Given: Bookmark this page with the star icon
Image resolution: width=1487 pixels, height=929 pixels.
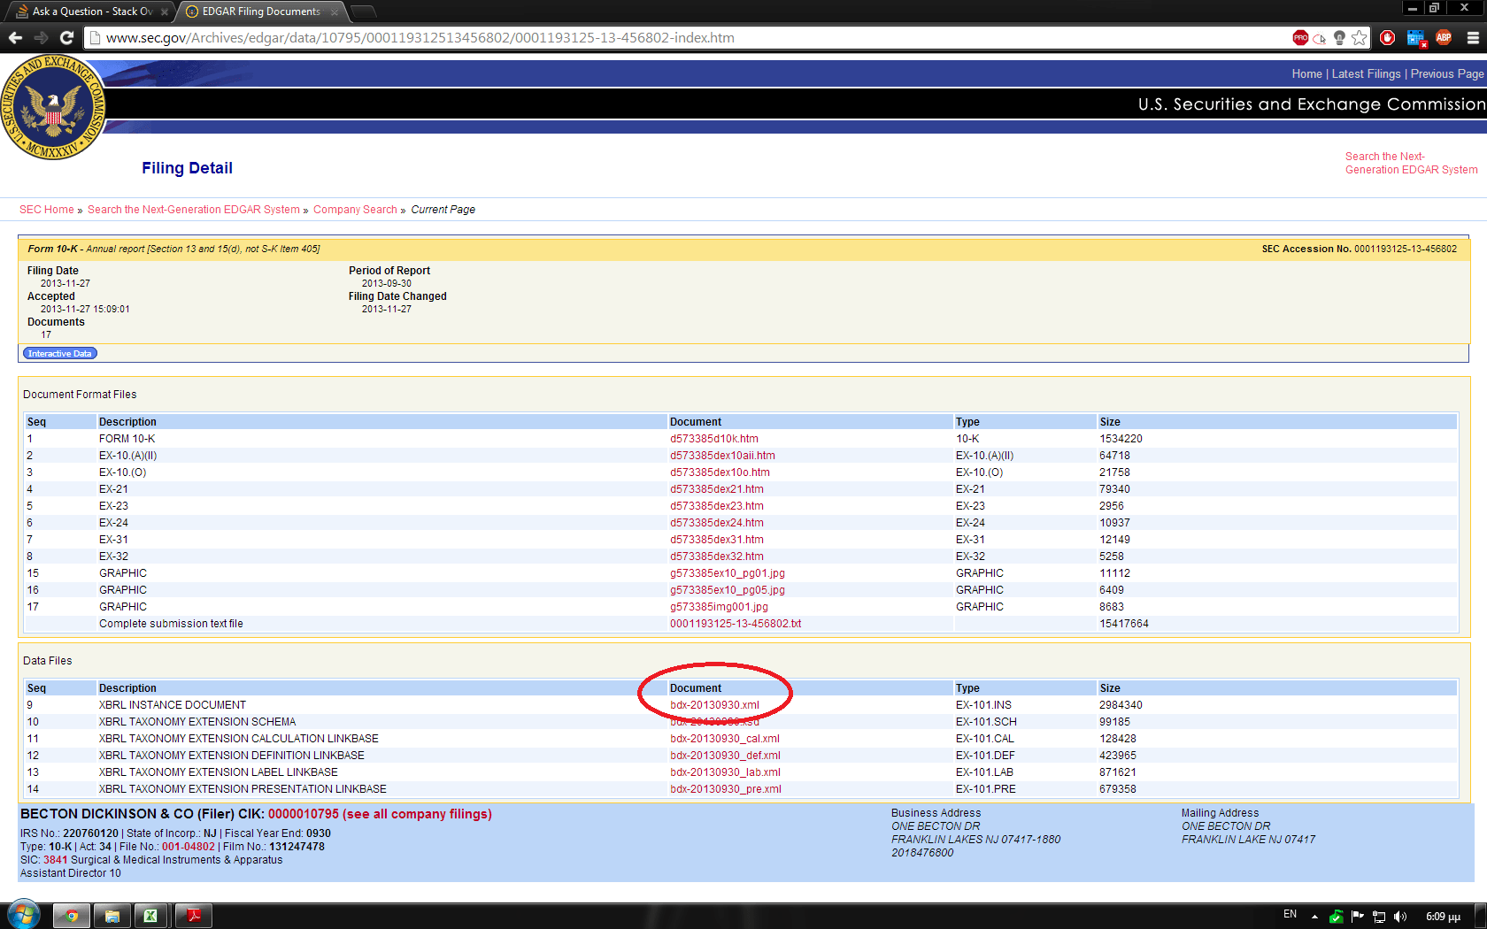Looking at the screenshot, I should [1360, 38].
